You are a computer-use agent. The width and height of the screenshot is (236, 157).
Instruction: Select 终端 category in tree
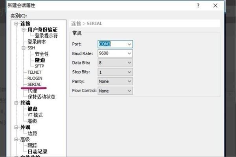point(25,103)
